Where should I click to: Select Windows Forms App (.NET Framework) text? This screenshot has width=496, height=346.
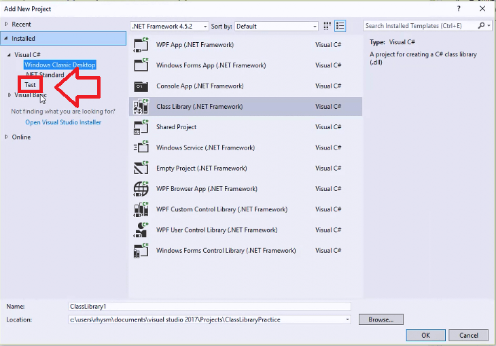(x=211, y=65)
